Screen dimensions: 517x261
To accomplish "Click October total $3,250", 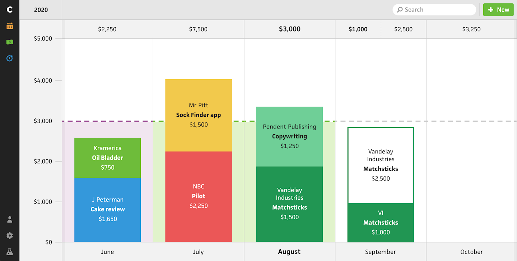I will (471, 29).
